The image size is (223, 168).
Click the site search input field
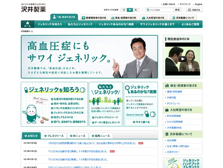click(161, 10)
